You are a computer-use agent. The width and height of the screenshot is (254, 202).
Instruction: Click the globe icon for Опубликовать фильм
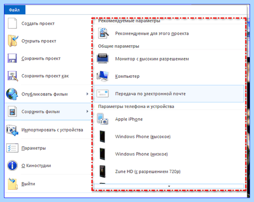[x=12, y=94]
